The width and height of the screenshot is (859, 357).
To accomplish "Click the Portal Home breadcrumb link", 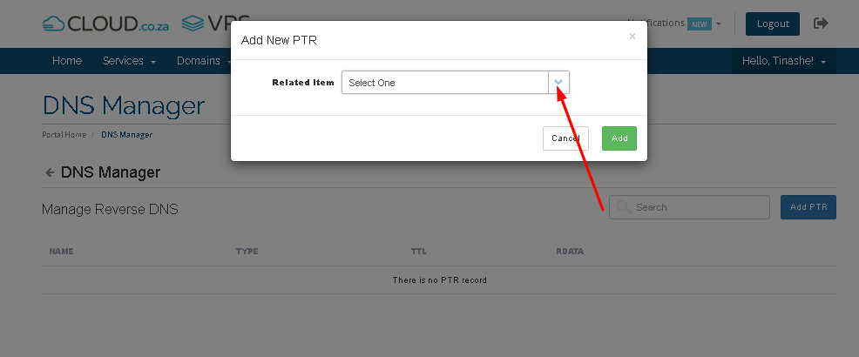I will click(x=64, y=135).
